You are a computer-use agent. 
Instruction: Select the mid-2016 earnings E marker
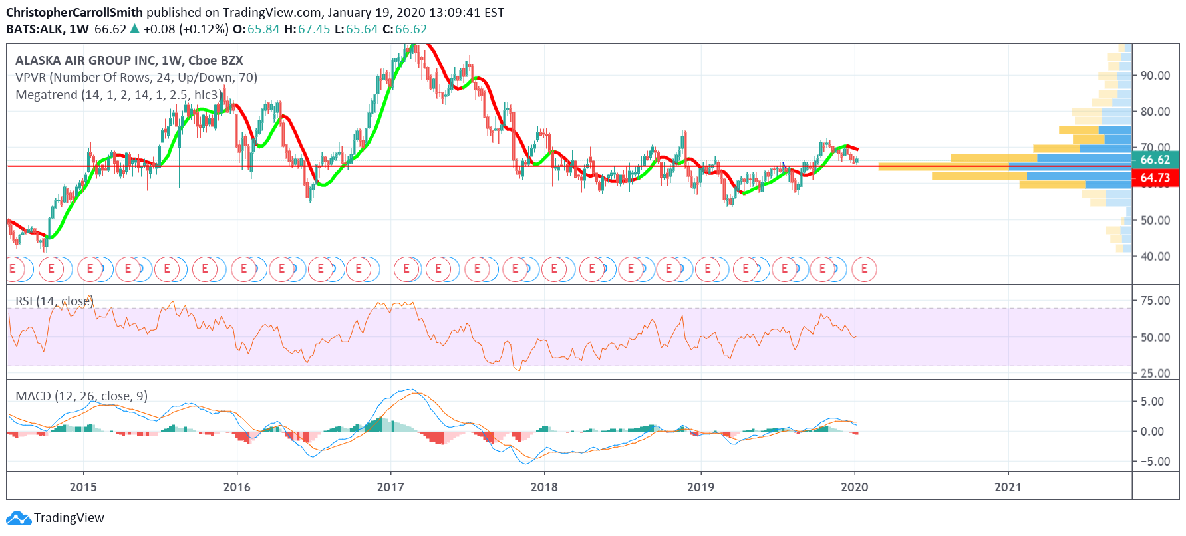point(320,269)
